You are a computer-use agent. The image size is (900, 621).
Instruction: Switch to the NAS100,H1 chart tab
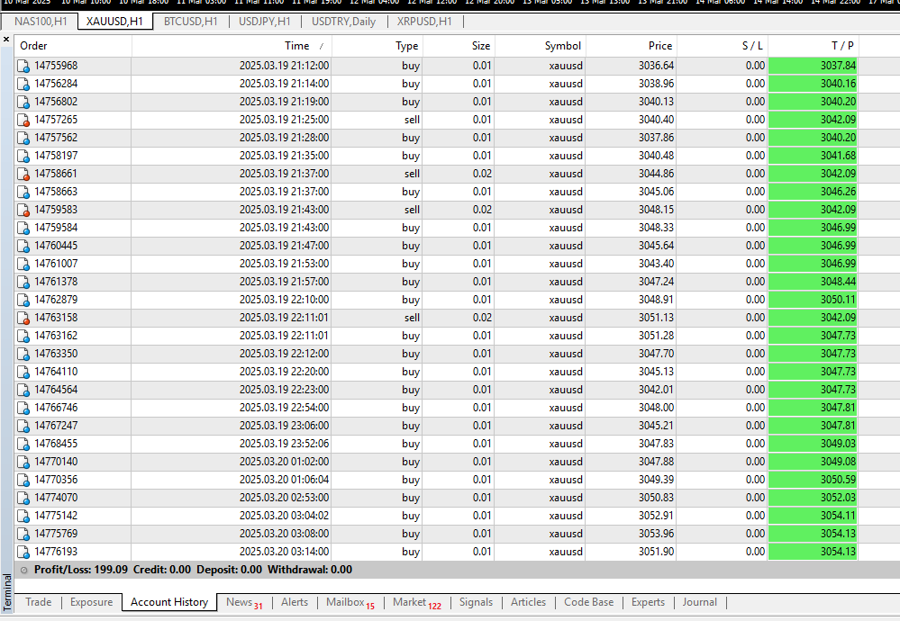[x=41, y=22]
